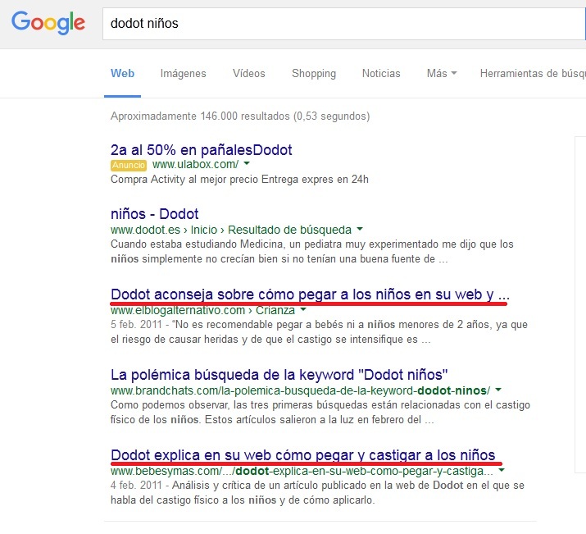Image resolution: width=586 pixels, height=534 pixels.
Task: Expand arrow next to elblogalternativo.com Crianza
Action: click(x=303, y=309)
